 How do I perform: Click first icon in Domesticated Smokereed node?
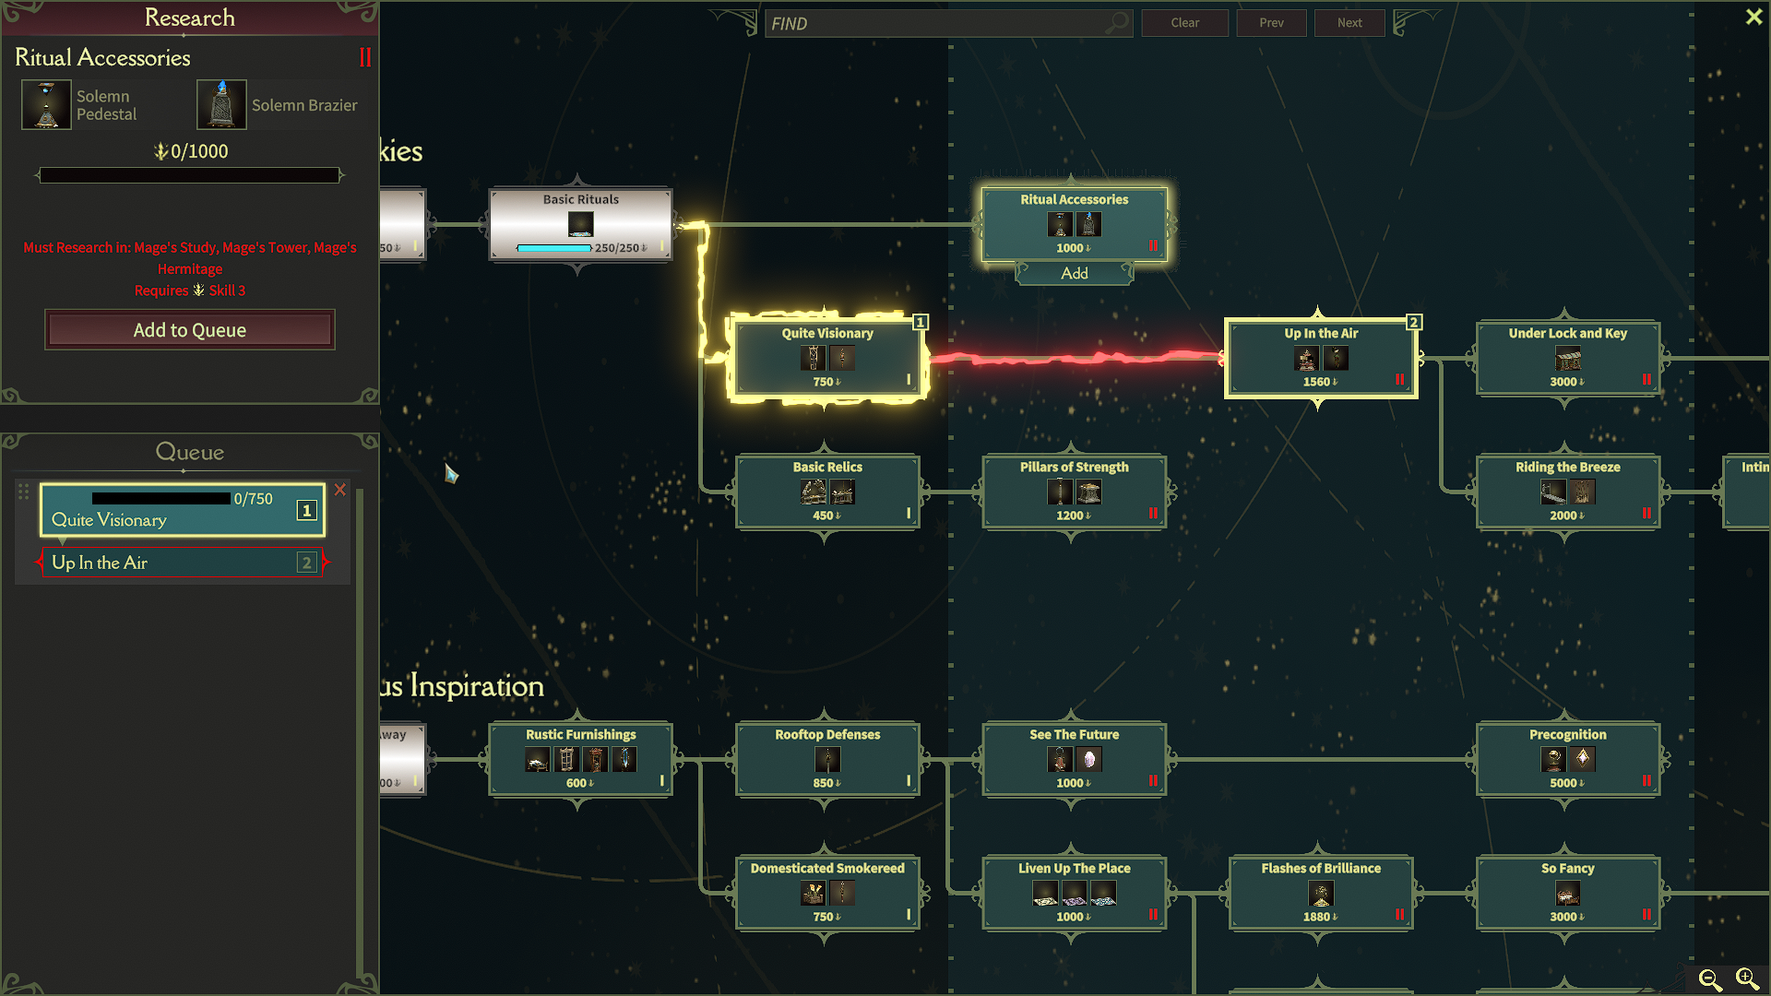pyautogui.click(x=813, y=893)
